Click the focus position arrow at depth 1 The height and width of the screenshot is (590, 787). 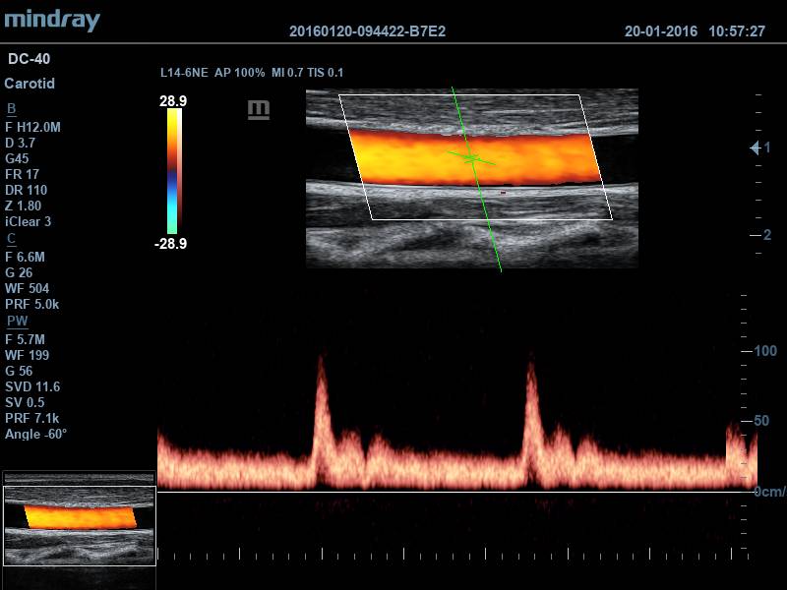coord(756,147)
